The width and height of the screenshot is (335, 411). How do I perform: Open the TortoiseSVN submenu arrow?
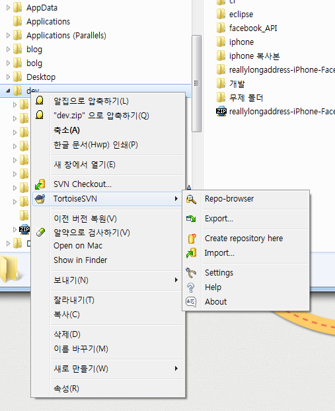coord(176,199)
